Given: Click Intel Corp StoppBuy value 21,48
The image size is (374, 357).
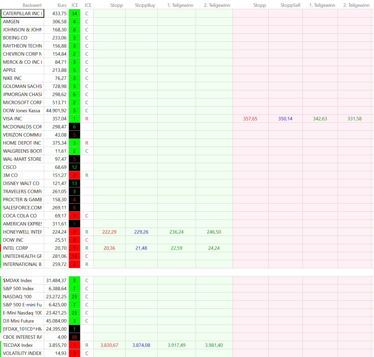Looking at the screenshot, I should [141, 248].
